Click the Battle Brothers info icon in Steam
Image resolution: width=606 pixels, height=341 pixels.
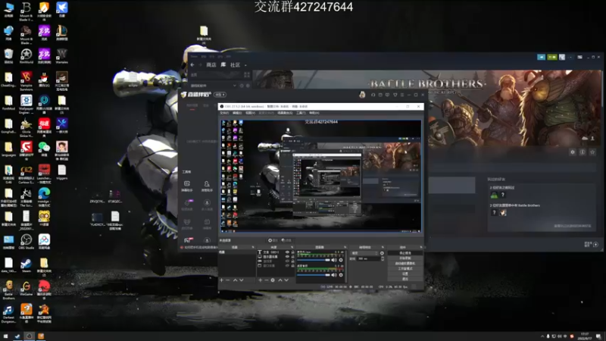(x=583, y=152)
